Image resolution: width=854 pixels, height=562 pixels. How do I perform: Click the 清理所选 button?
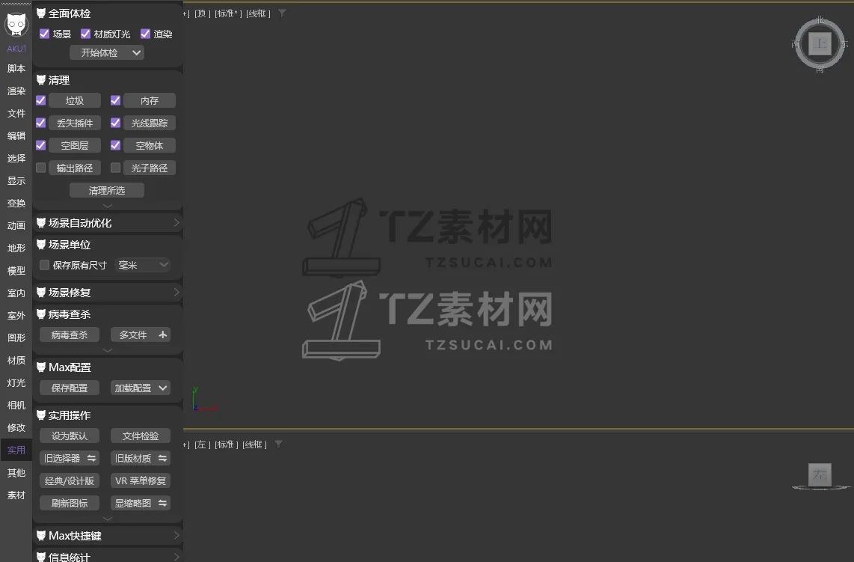click(107, 189)
